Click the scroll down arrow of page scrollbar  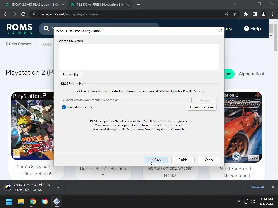(276, 177)
